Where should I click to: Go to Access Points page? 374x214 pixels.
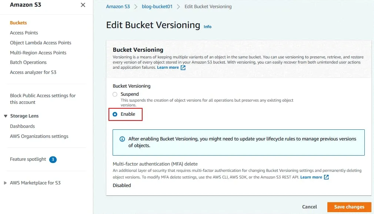click(24, 33)
